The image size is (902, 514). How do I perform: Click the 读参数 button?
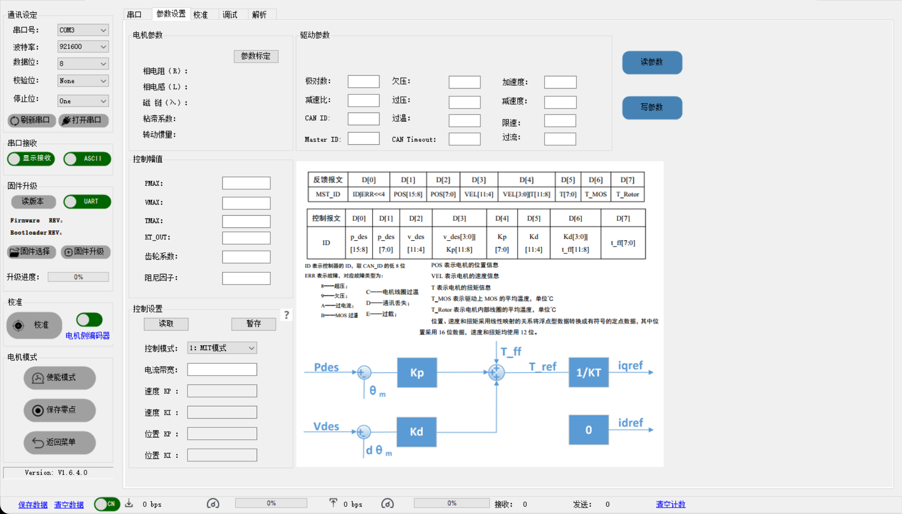pos(652,62)
